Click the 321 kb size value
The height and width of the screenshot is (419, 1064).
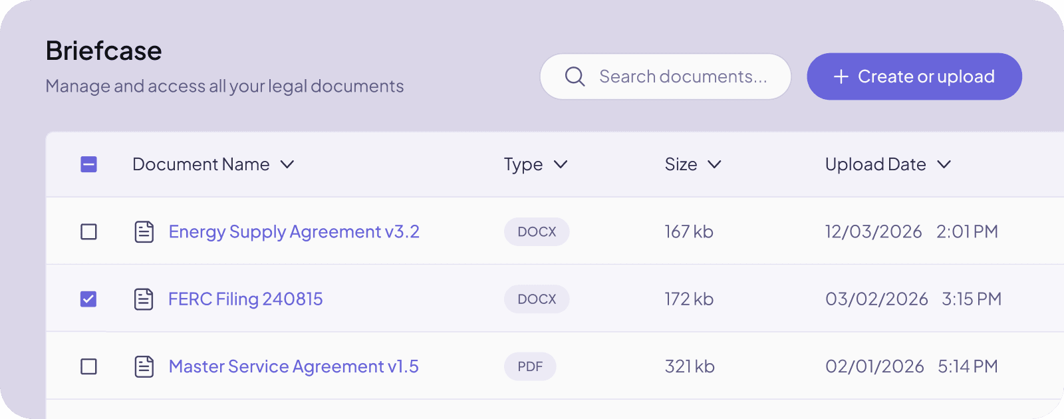click(690, 366)
